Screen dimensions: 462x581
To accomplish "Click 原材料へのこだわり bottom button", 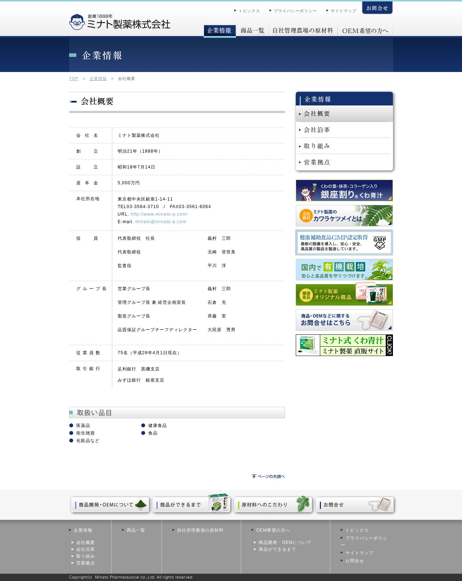I will point(273,505).
